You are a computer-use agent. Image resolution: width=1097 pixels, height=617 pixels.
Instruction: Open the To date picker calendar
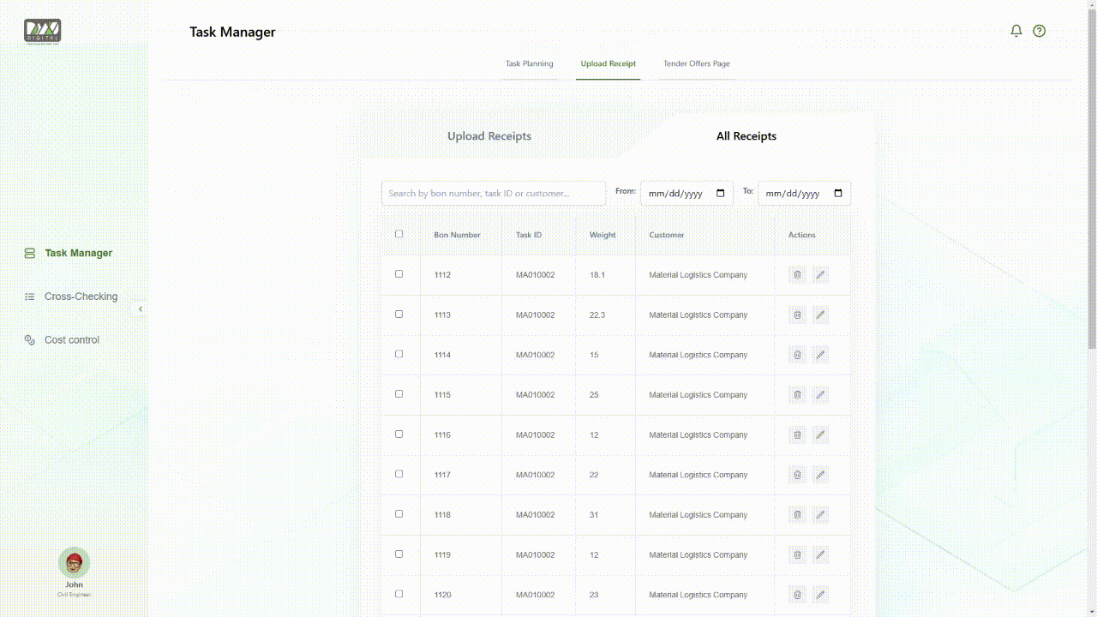838,194
